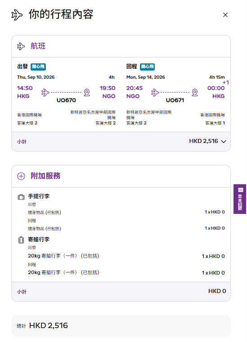Image resolution: width=247 pixels, height=342 pixels.
Task: Click the plus circle icon beside 附加服務
Action: click(21, 176)
